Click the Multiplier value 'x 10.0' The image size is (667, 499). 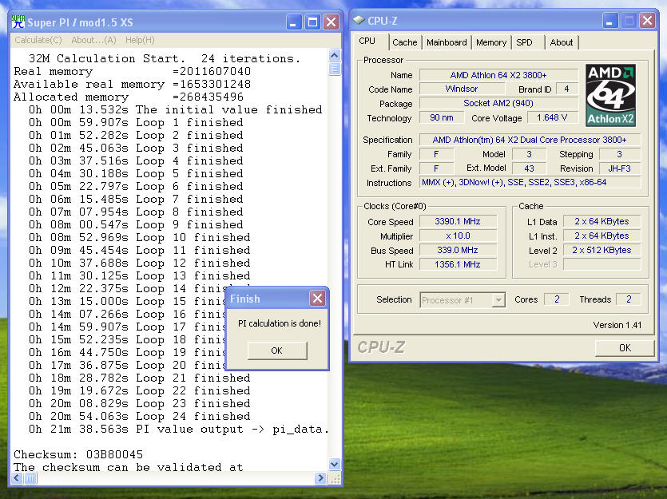click(458, 236)
